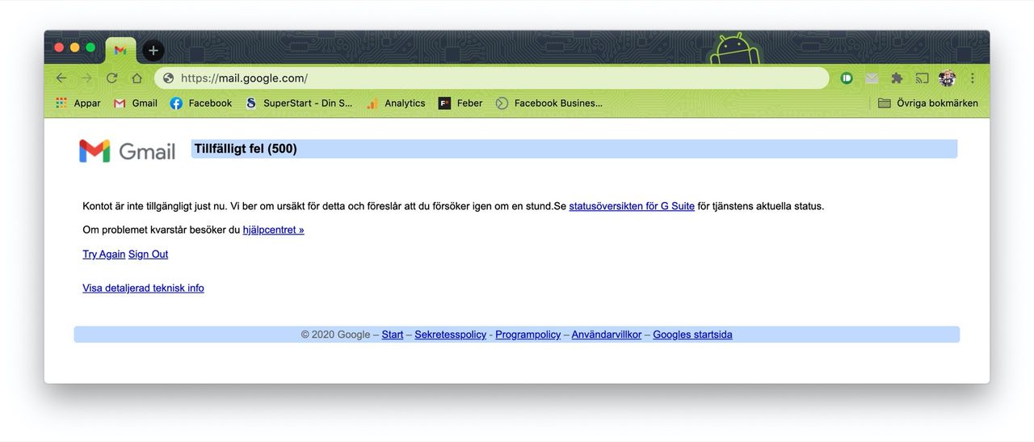
Task: Click the Sign Out link
Action: pyautogui.click(x=149, y=254)
